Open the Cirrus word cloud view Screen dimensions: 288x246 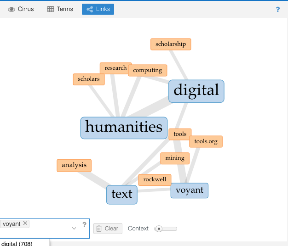pos(21,9)
